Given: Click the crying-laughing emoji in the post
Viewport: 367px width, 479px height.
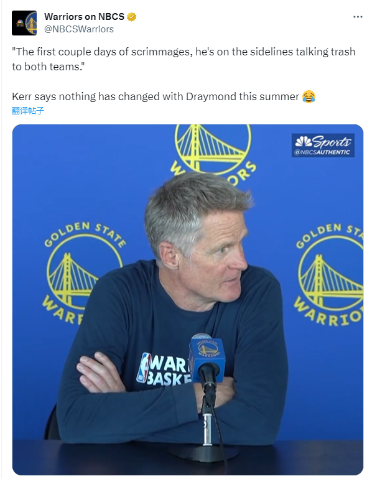Looking at the screenshot, I should (309, 96).
